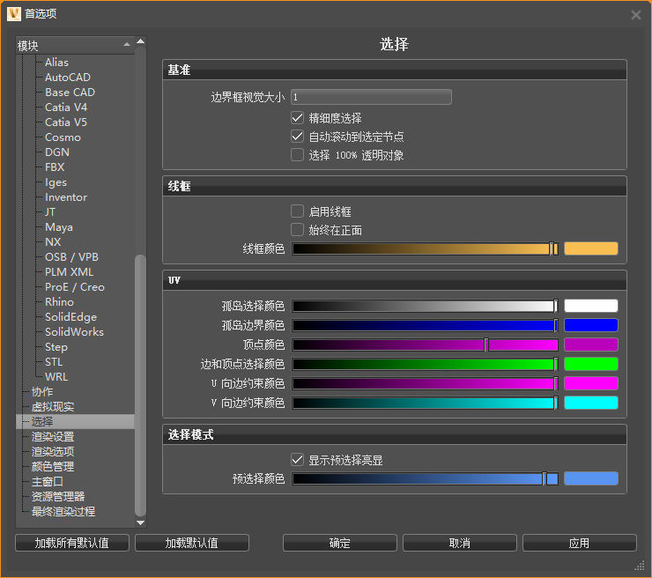652x578 pixels.
Task: Click the module tree scrollbar thumb
Action: [x=141, y=385]
